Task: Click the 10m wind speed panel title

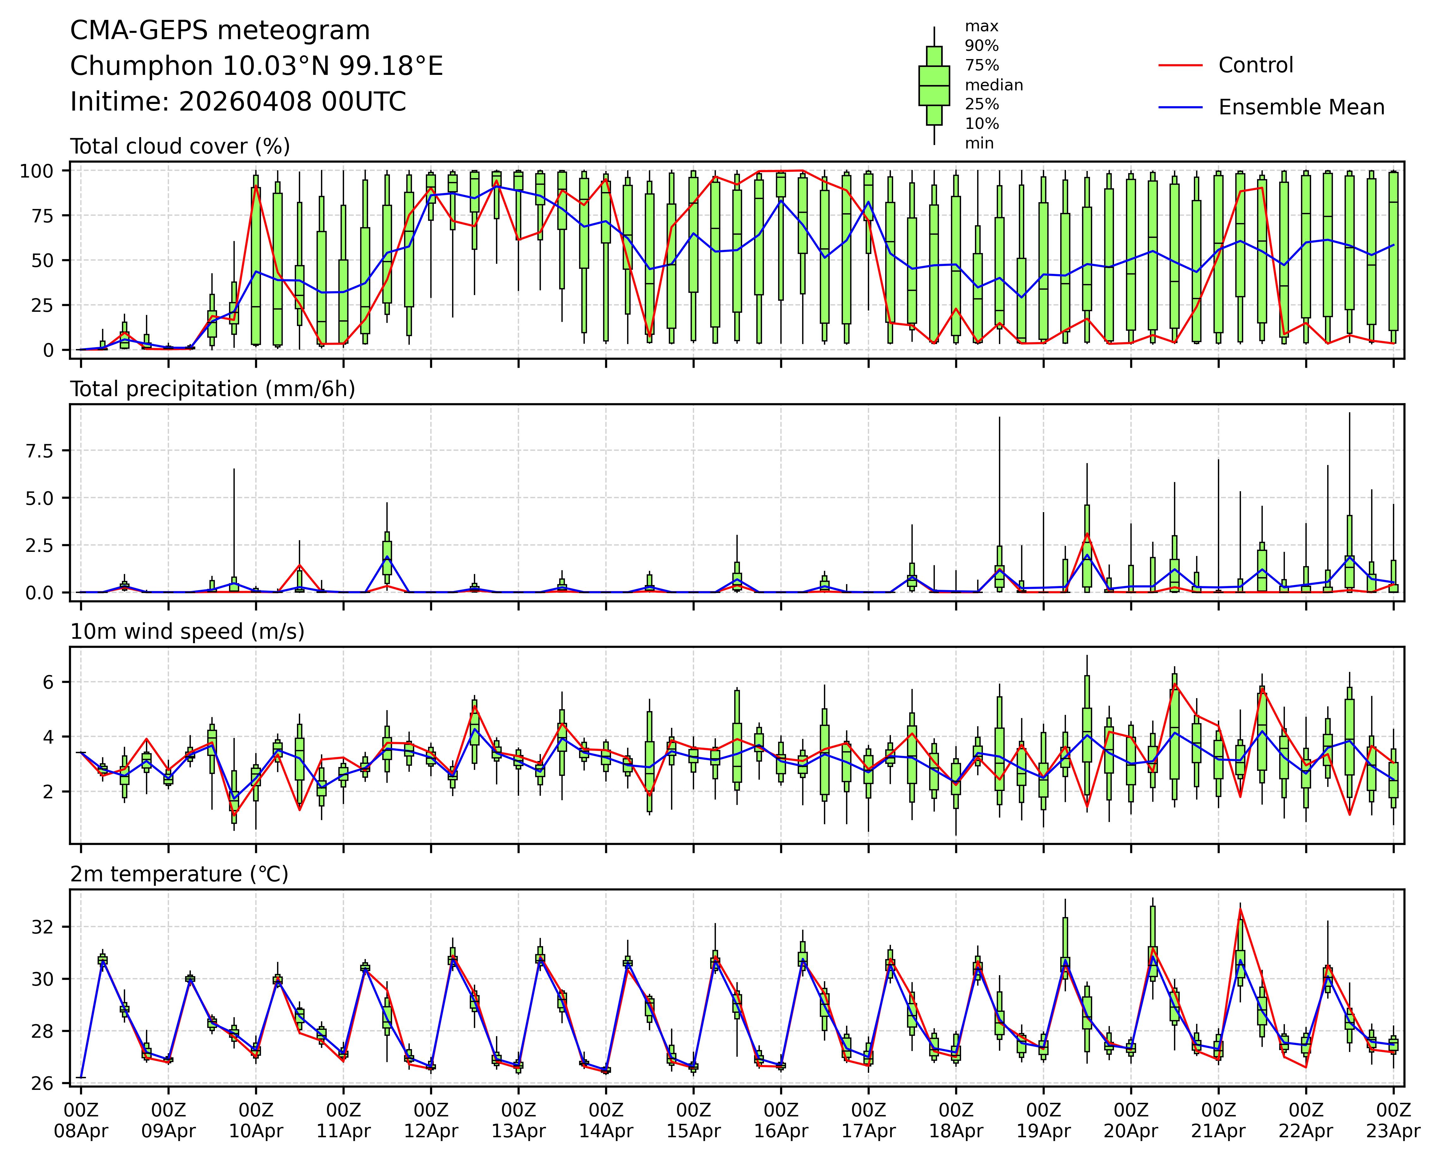Action: click(x=187, y=631)
